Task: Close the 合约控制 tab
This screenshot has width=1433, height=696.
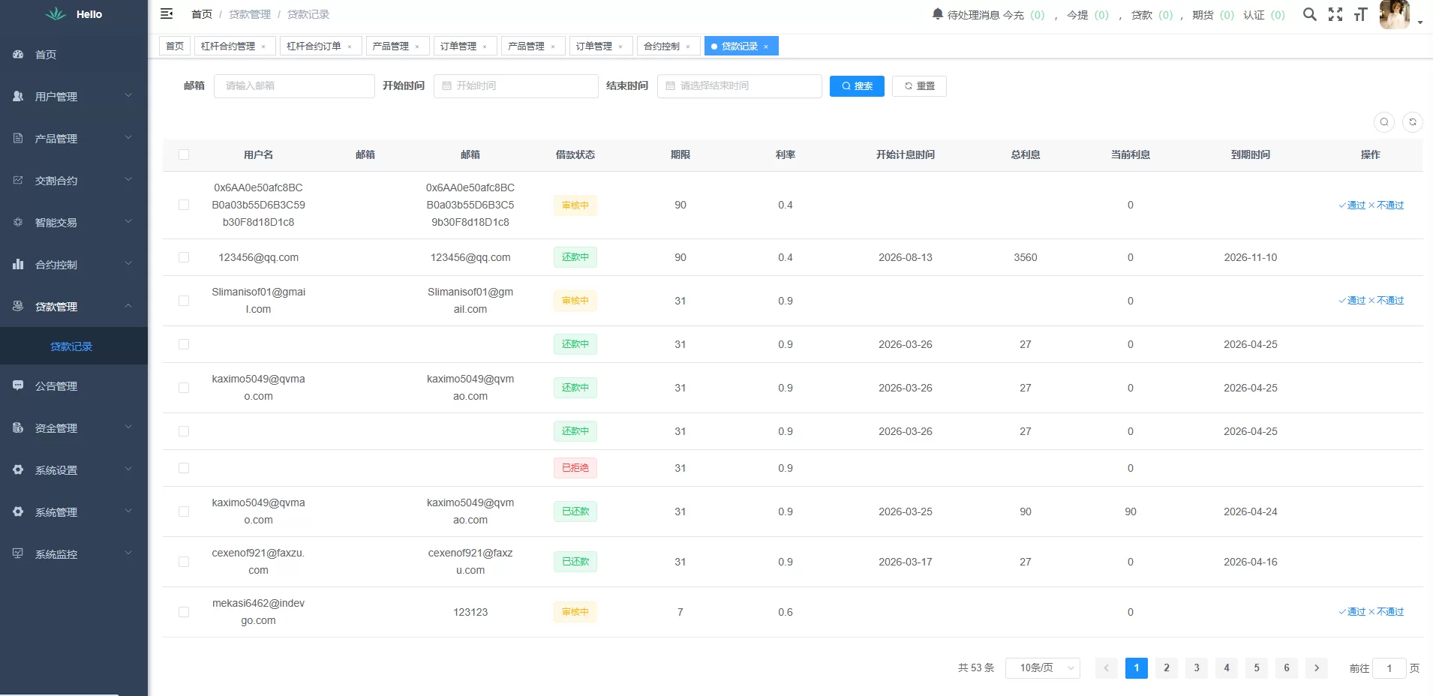Action: [x=688, y=46]
